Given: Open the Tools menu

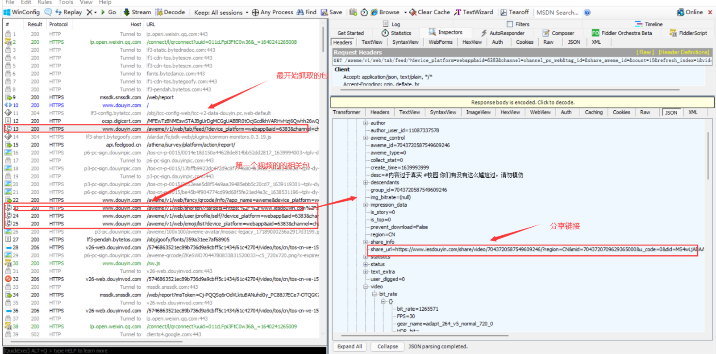Looking at the screenshot, I should [x=66, y=2].
